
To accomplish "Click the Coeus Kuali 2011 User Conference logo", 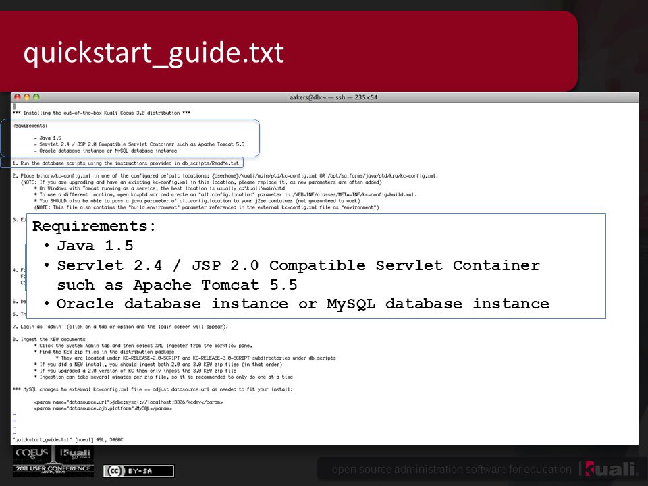I will pos(53,461).
